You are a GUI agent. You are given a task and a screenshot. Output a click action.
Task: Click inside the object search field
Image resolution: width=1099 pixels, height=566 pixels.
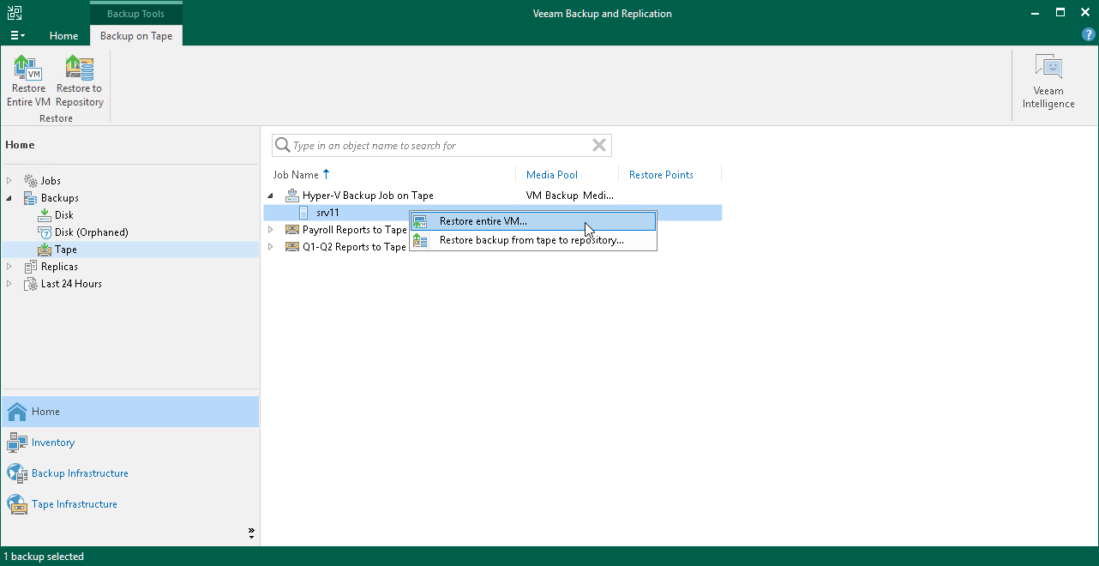tap(437, 145)
